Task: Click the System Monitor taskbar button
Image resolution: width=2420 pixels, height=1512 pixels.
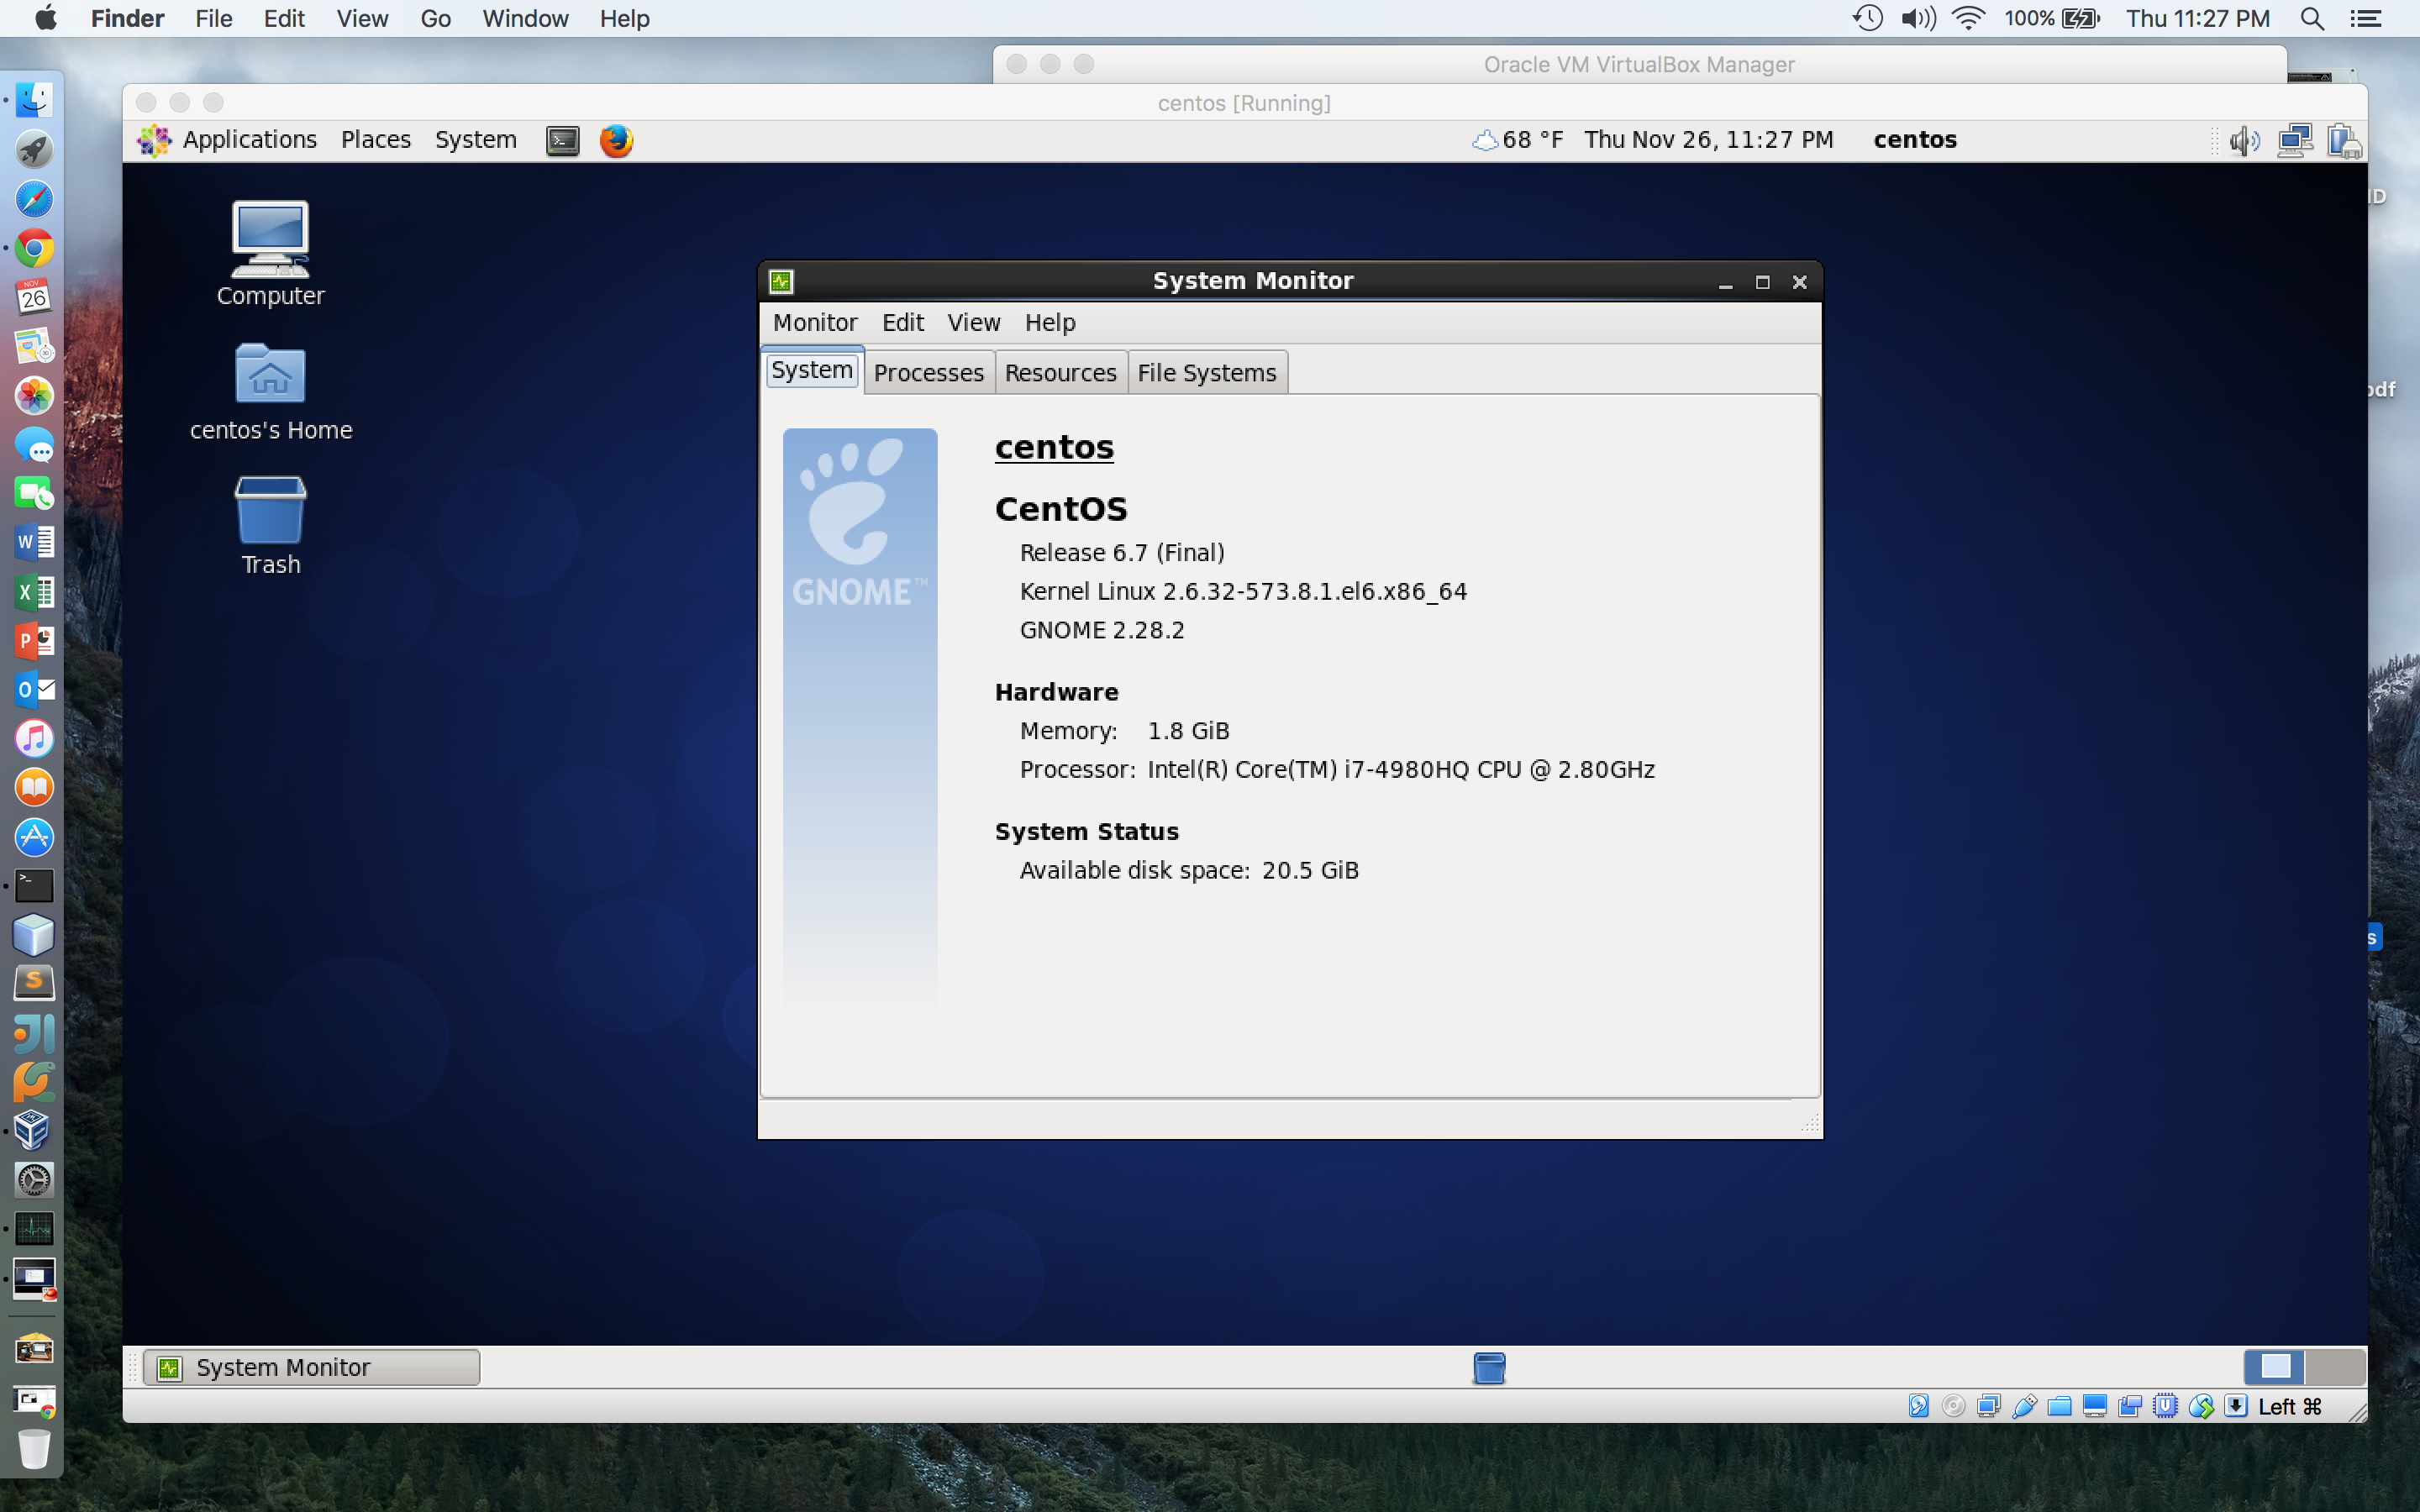Action: 311,1367
